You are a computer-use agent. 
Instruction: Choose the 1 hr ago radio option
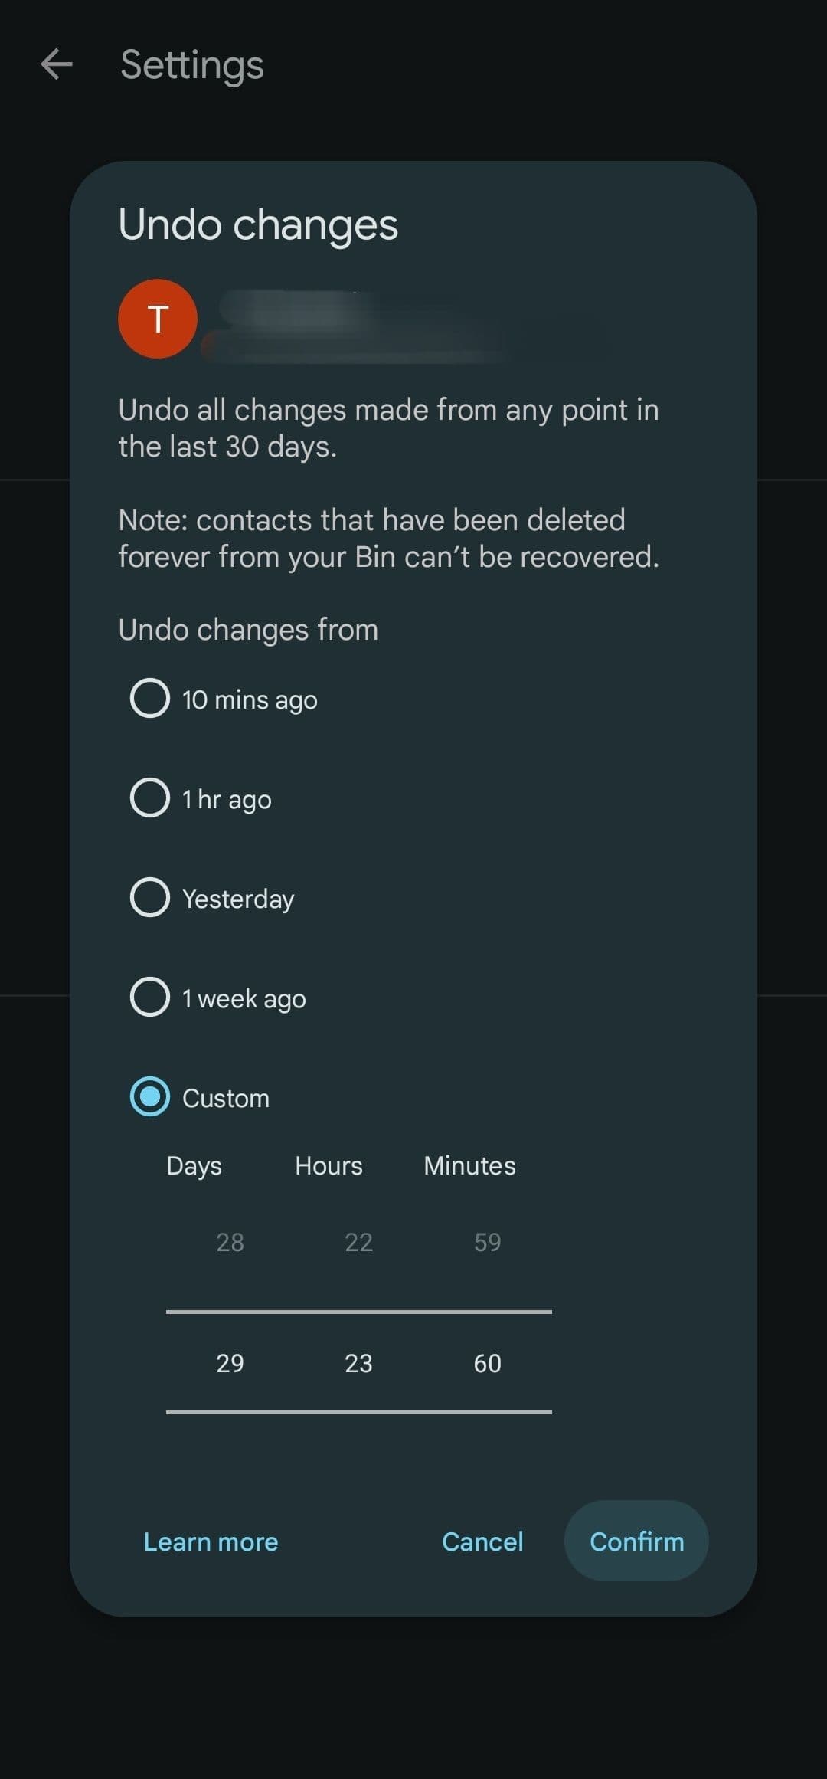(150, 798)
